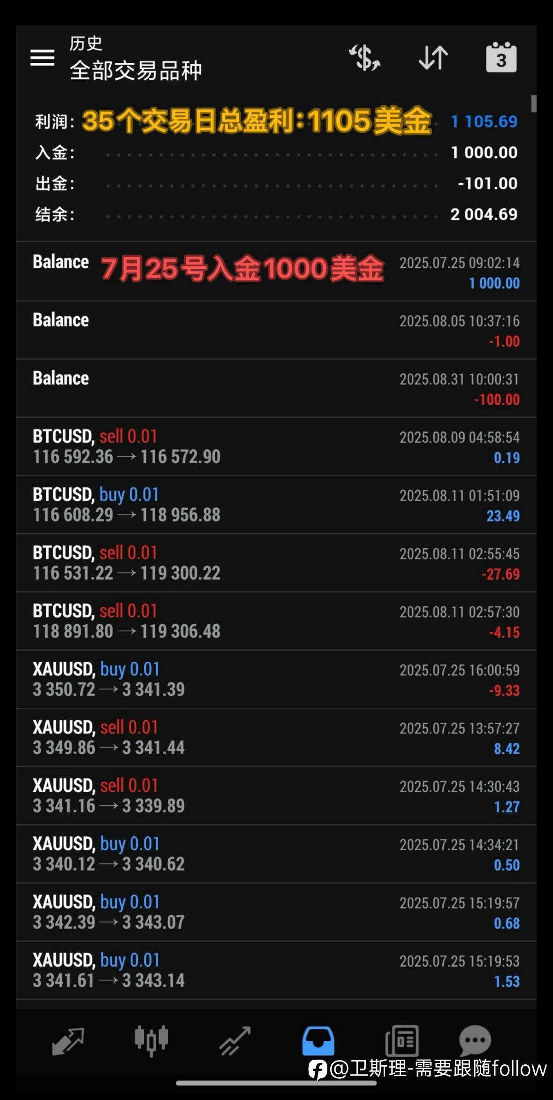The width and height of the screenshot is (553, 1100).
Task: Expand the BTCUSD sell trade losing -27.69
Action: [x=276, y=563]
